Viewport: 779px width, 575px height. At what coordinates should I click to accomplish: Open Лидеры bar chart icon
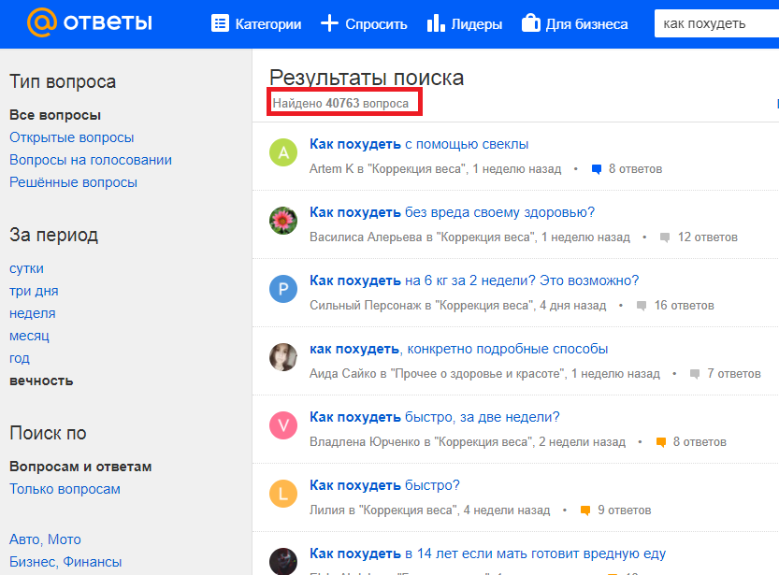tap(436, 22)
